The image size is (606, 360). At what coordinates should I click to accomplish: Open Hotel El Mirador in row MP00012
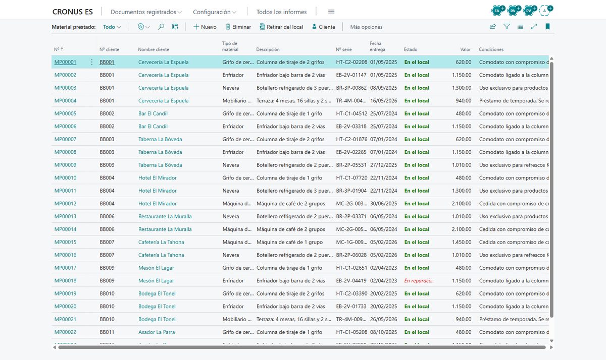click(158, 204)
